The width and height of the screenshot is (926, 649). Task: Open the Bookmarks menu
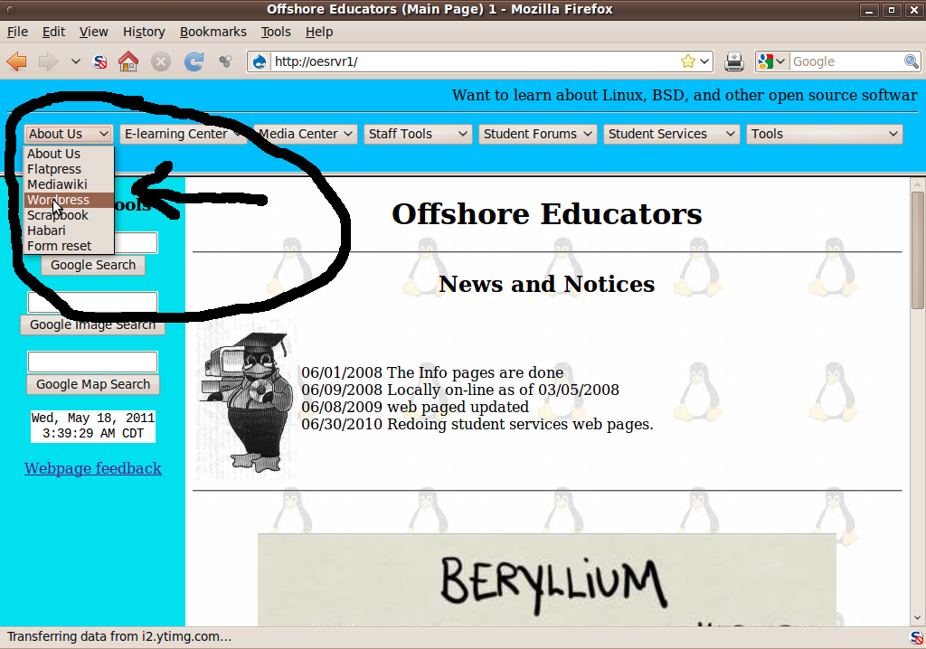click(x=213, y=32)
